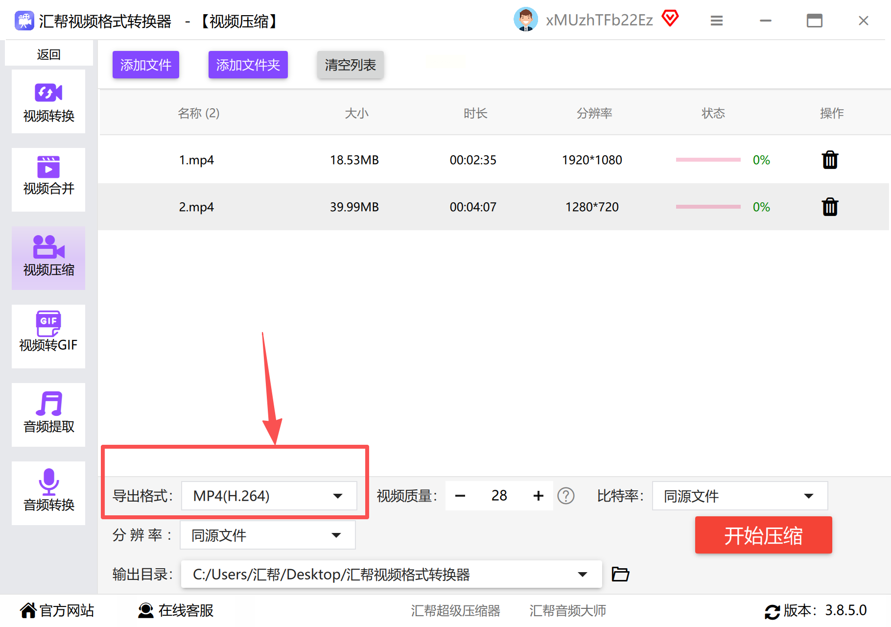Browse output folder with the folder icon
The width and height of the screenshot is (891, 627).
620,574
